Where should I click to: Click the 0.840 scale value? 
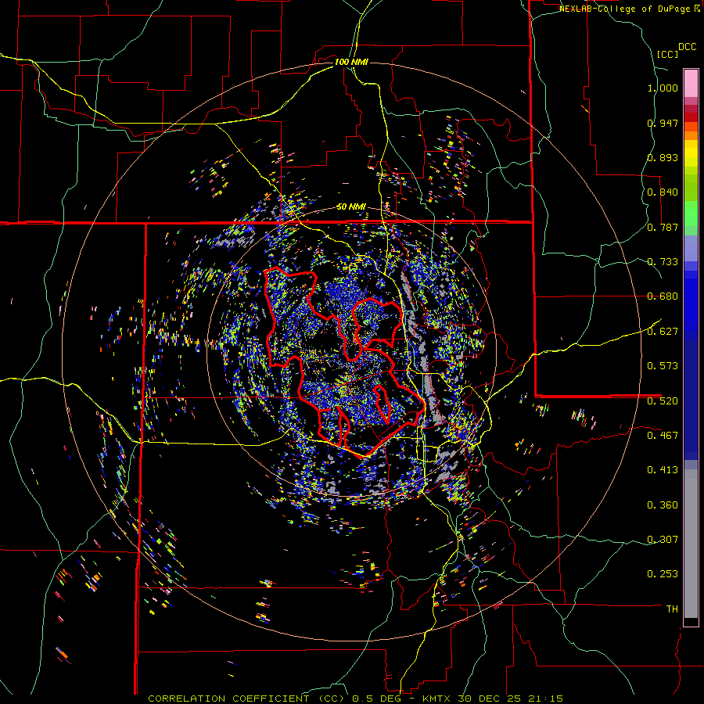click(663, 192)
